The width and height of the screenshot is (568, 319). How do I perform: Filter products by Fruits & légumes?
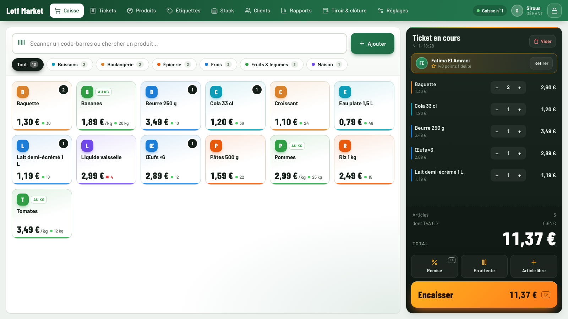pos(272,65)
